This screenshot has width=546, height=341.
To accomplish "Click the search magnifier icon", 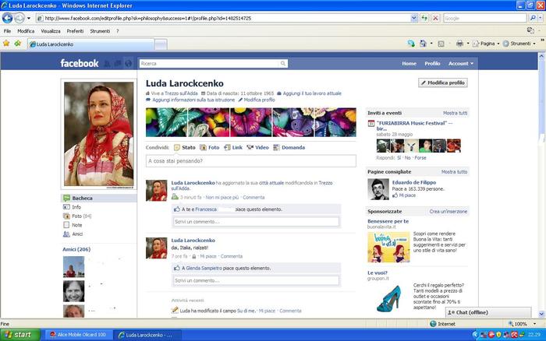I will 533,18.
